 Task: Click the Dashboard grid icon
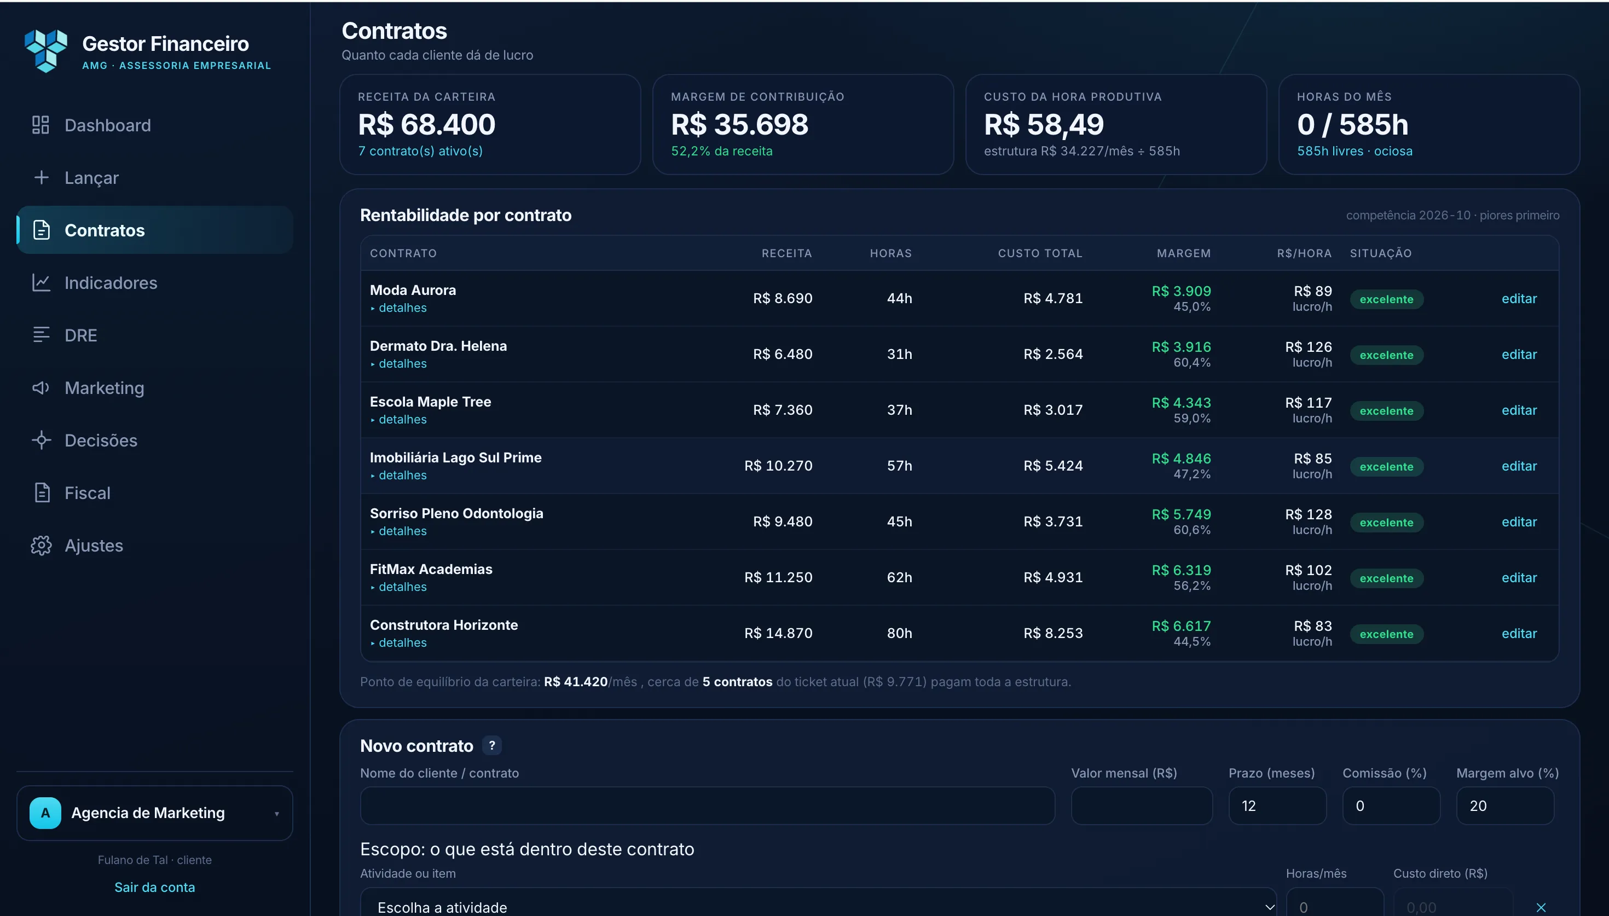tap(41, 125)
